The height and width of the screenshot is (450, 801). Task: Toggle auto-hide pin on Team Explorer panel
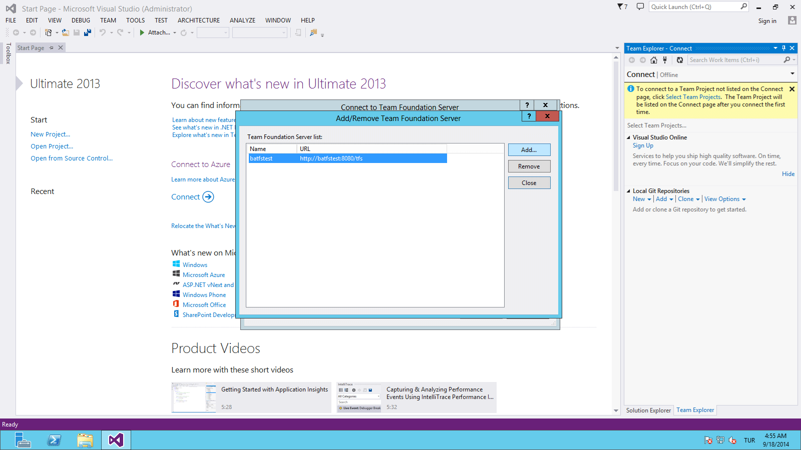point(783,48)
